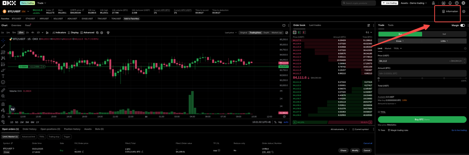
Task: Select the trend line drawing tool
Action: click(x=3, y=46)
